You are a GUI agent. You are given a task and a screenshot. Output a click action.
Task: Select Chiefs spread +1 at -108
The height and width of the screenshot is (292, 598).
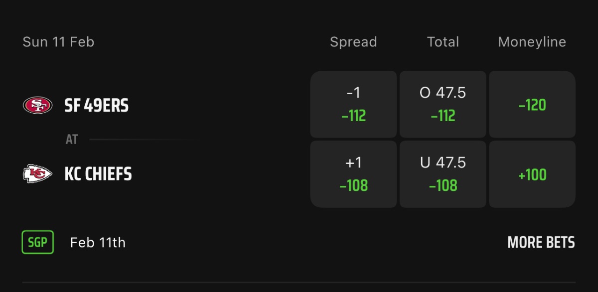point(353,174)
